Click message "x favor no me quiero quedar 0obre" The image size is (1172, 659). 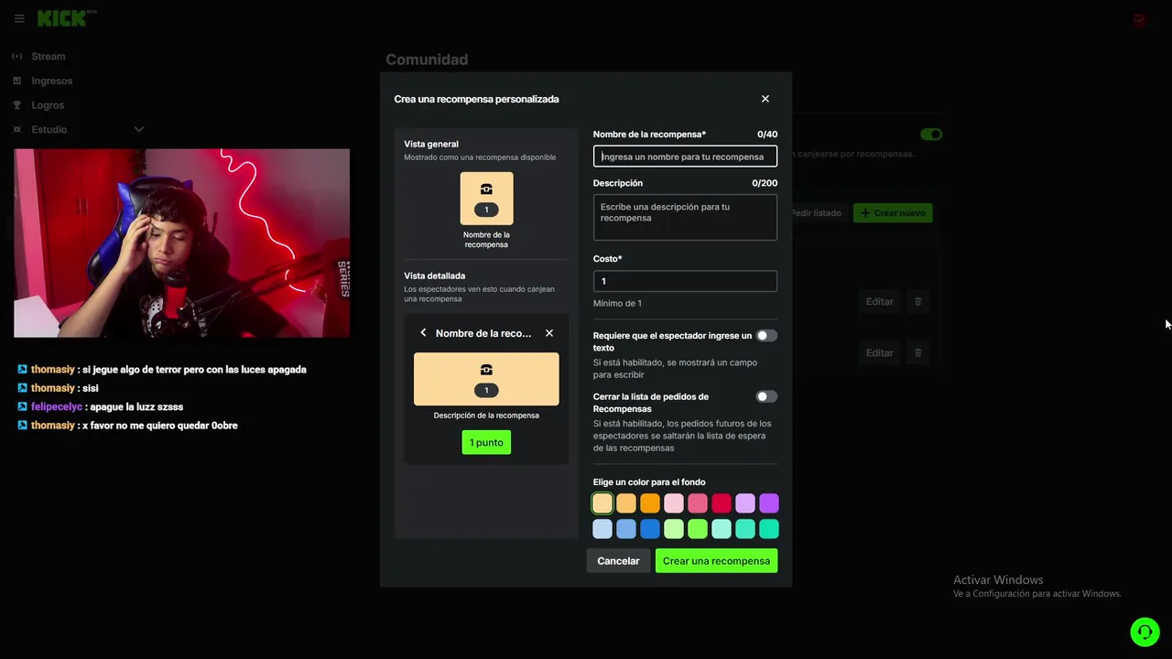[160, 426]
